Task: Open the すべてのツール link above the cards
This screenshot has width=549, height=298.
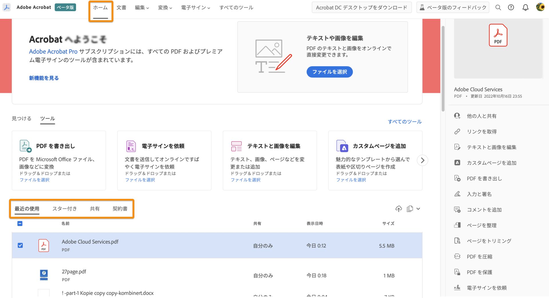Action: point(405,121)
